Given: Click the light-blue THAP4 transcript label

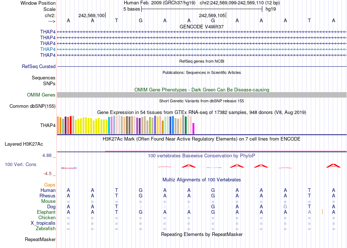Looking at the screenshot, I should tap(47, 49).
